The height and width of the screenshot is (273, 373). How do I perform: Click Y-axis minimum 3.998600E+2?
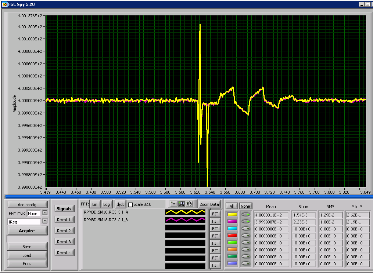(30, 187)
